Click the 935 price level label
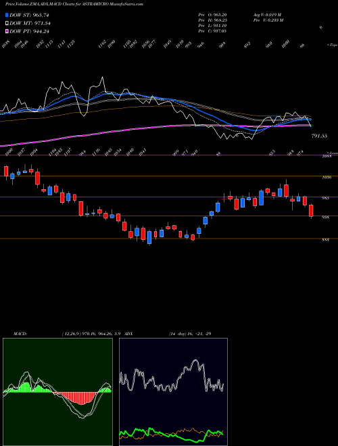The image size is (338, 446). 326,218
